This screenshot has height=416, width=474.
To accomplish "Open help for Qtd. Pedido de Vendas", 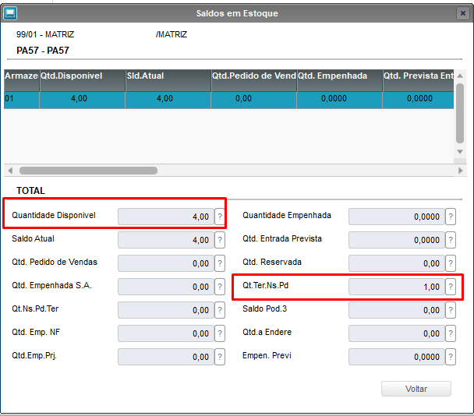I will tap(220, 263).
